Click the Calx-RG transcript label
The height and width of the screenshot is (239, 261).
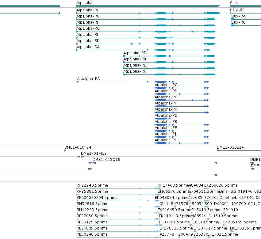(x=238, y=22)
